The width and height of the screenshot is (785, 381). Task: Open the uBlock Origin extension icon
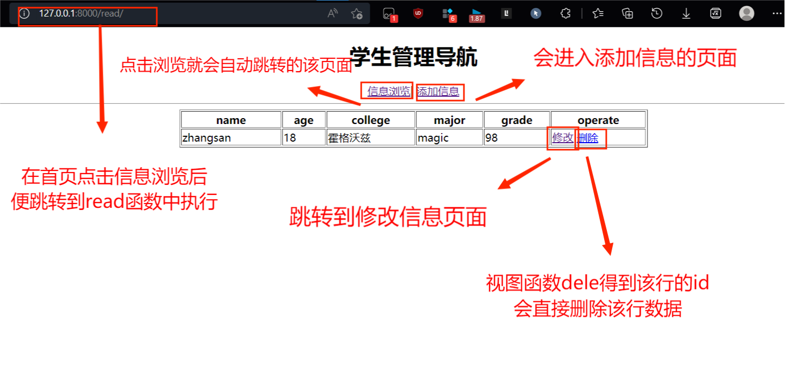pyautogui.click(x=417, y=13)
